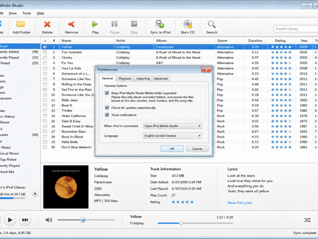This screenshot has width=318, height=239.
Task: Check the box for The Scientist
Action: [x=45, y=52]
